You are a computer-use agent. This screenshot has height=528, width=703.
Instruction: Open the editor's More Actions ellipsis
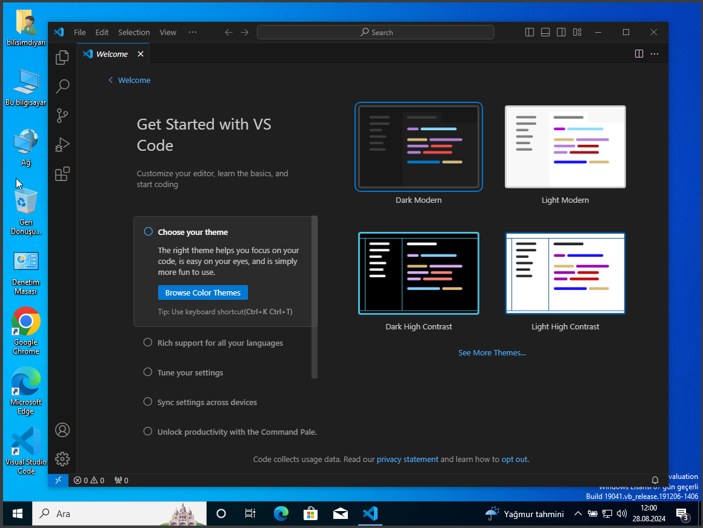tap(655, 54)
